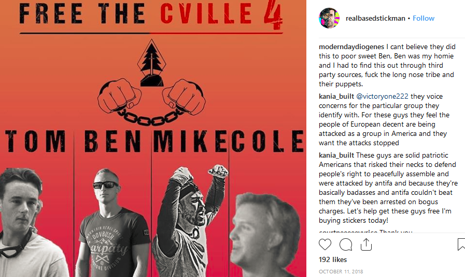This screenshot has height=277, width=465.
Task: Click the photo under the MIKE label
Action: click(190, 221)
